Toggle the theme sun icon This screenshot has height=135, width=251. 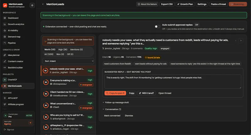(32, 5)
